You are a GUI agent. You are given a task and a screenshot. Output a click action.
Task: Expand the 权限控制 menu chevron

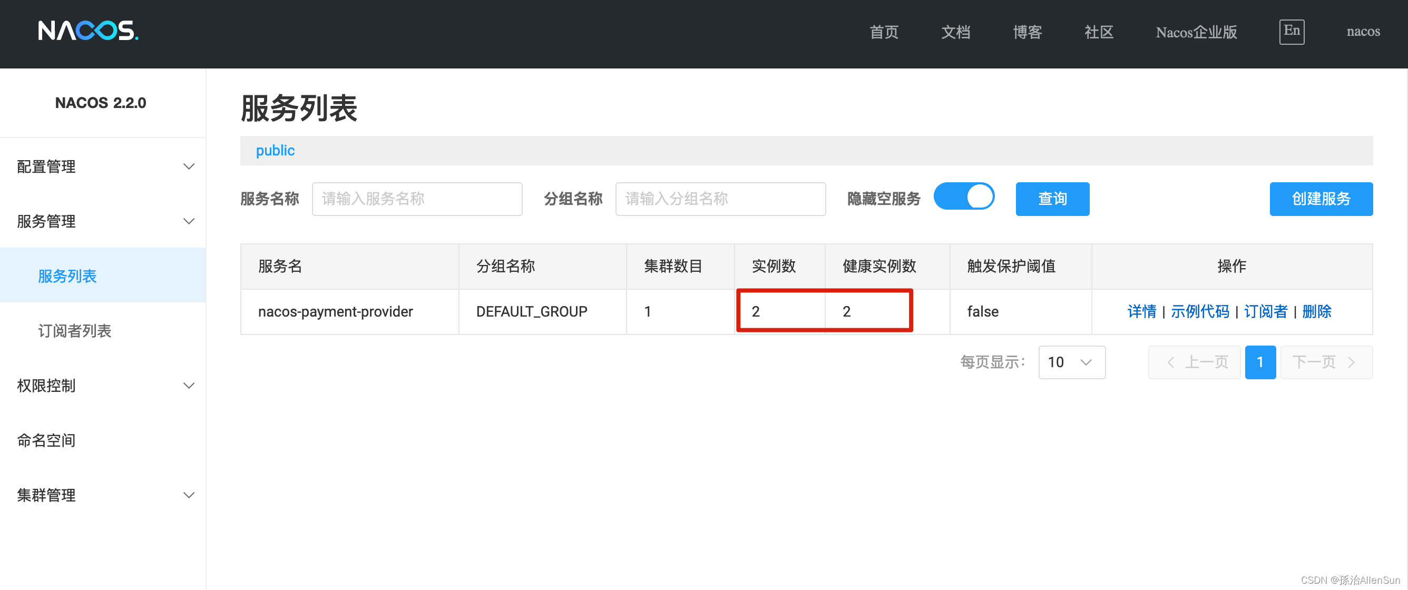coord(189,386)
